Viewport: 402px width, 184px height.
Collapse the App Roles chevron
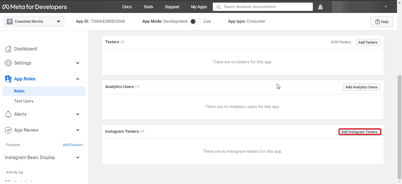[78, 79]
